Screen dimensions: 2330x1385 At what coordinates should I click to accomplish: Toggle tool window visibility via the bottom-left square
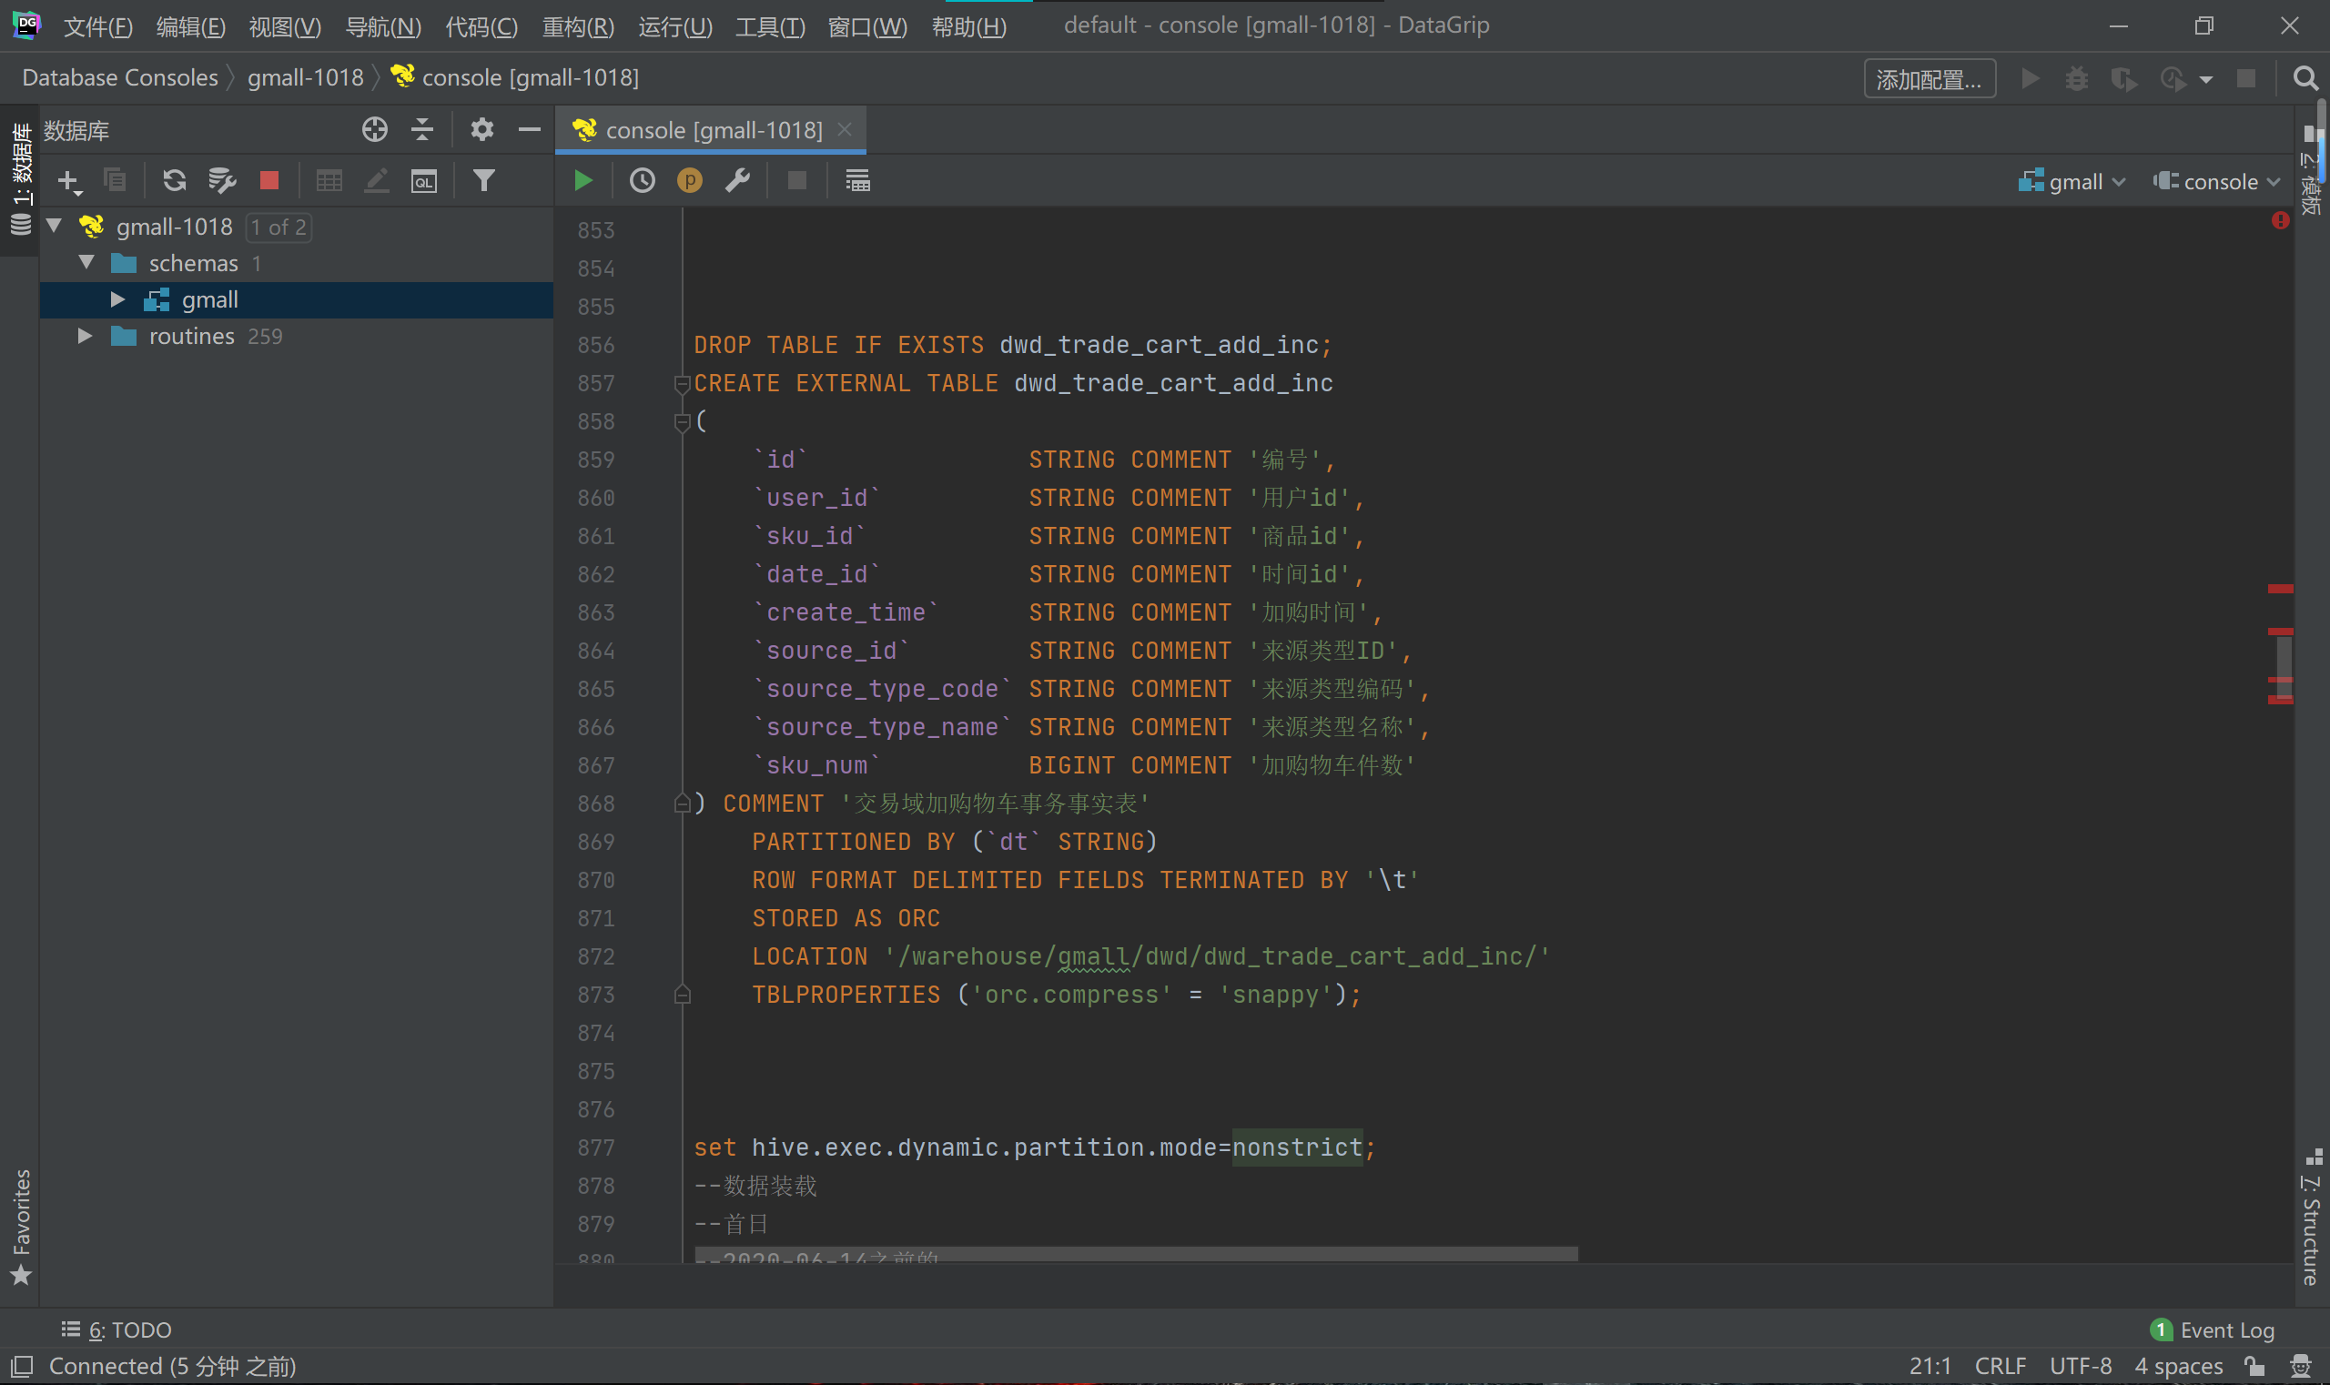point(23,1366)
